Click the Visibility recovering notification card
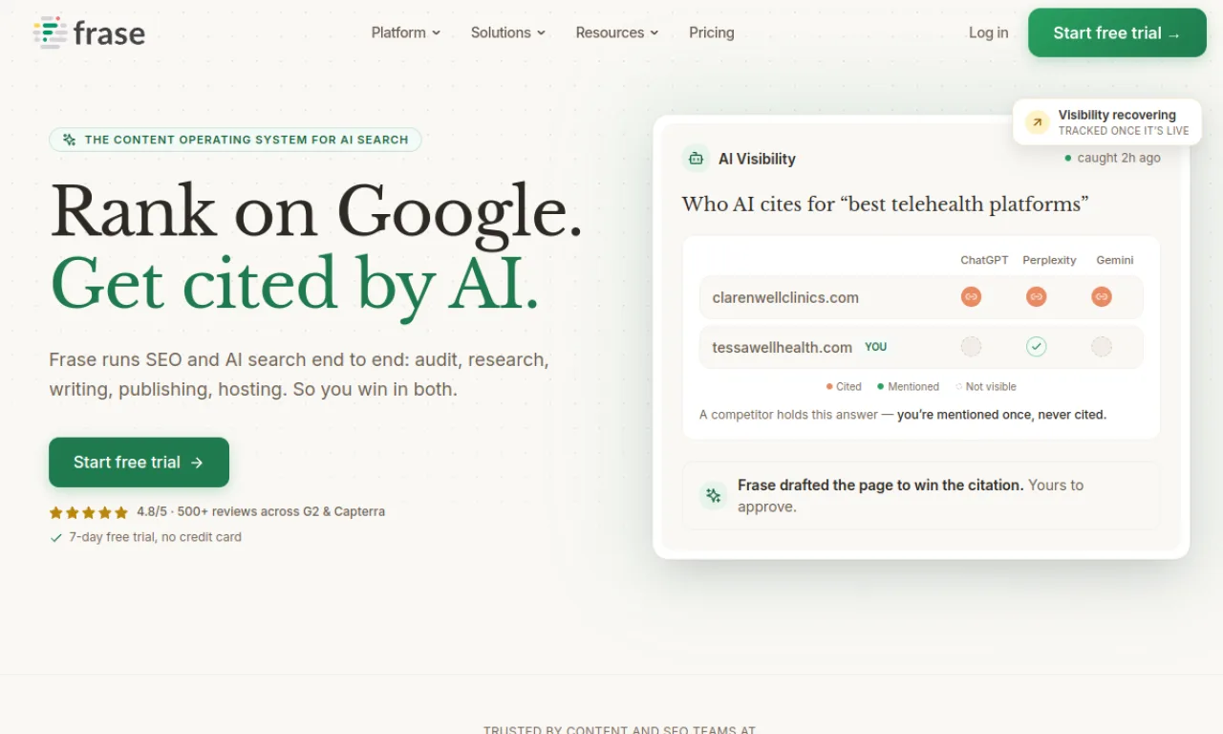This screenshot has height=734, width=1223. click(1106, 122)
